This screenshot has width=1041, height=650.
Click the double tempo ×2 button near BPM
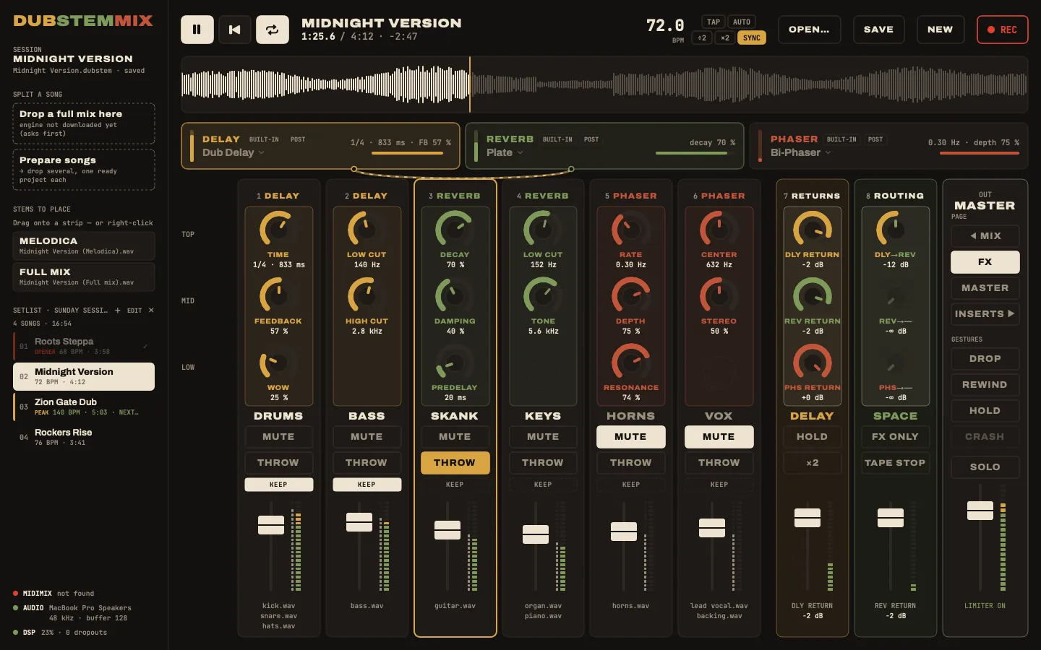[x=724, y=38]
